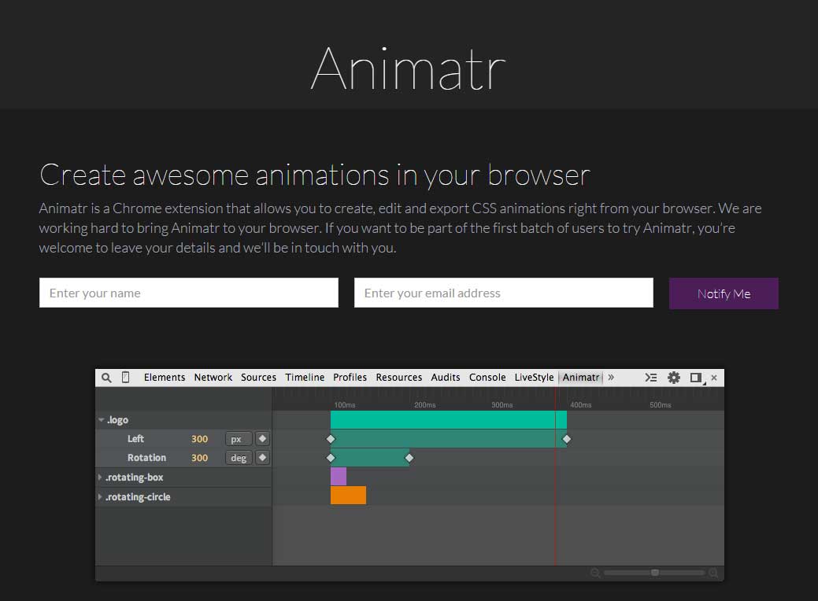Switch to the Console tab
This screenshot has height=601, width=818.
click(487, 378)
